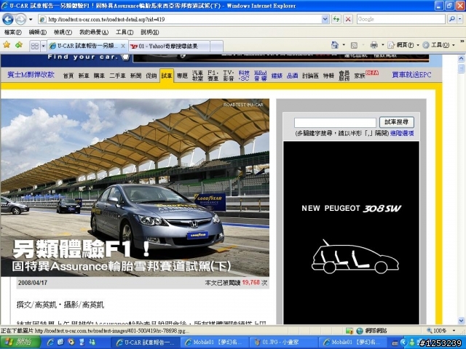Refresh the page with the green arrows icon

pos(336,20)
